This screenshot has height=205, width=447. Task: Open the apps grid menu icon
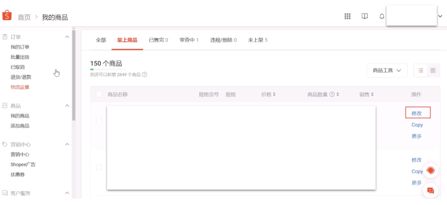pyautogui.click(x=347, y=16)
